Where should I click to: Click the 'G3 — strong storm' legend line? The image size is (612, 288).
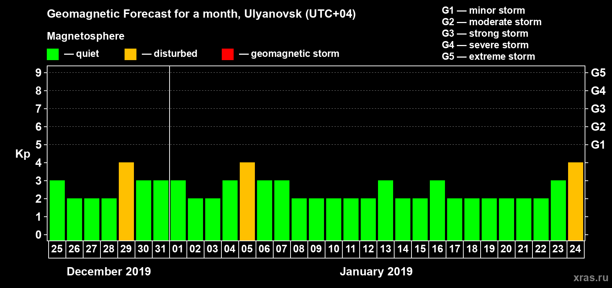click(x=485, y=33)
